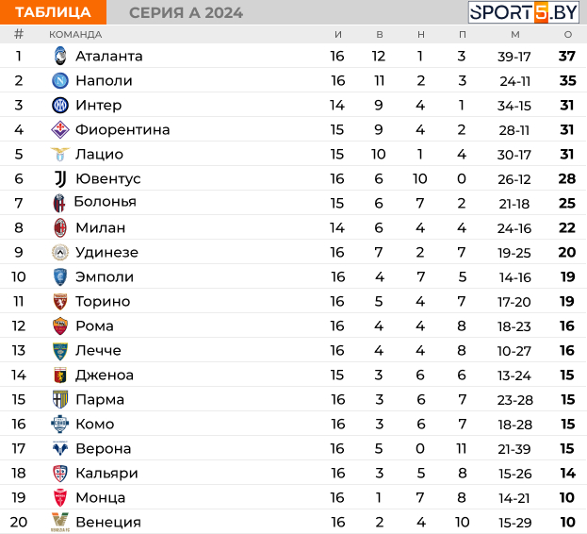Select the Como club crest
This screenshot has width=587, height=534.
coord(60,425)
